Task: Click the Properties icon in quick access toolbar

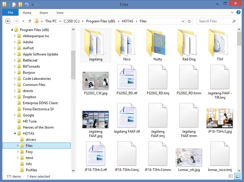Action: (14, 5)
